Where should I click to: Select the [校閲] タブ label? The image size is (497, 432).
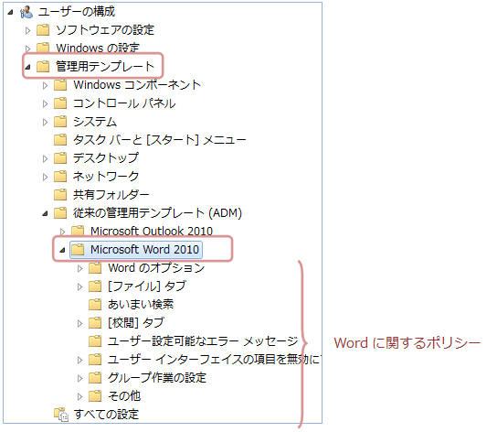coord(136,323)
